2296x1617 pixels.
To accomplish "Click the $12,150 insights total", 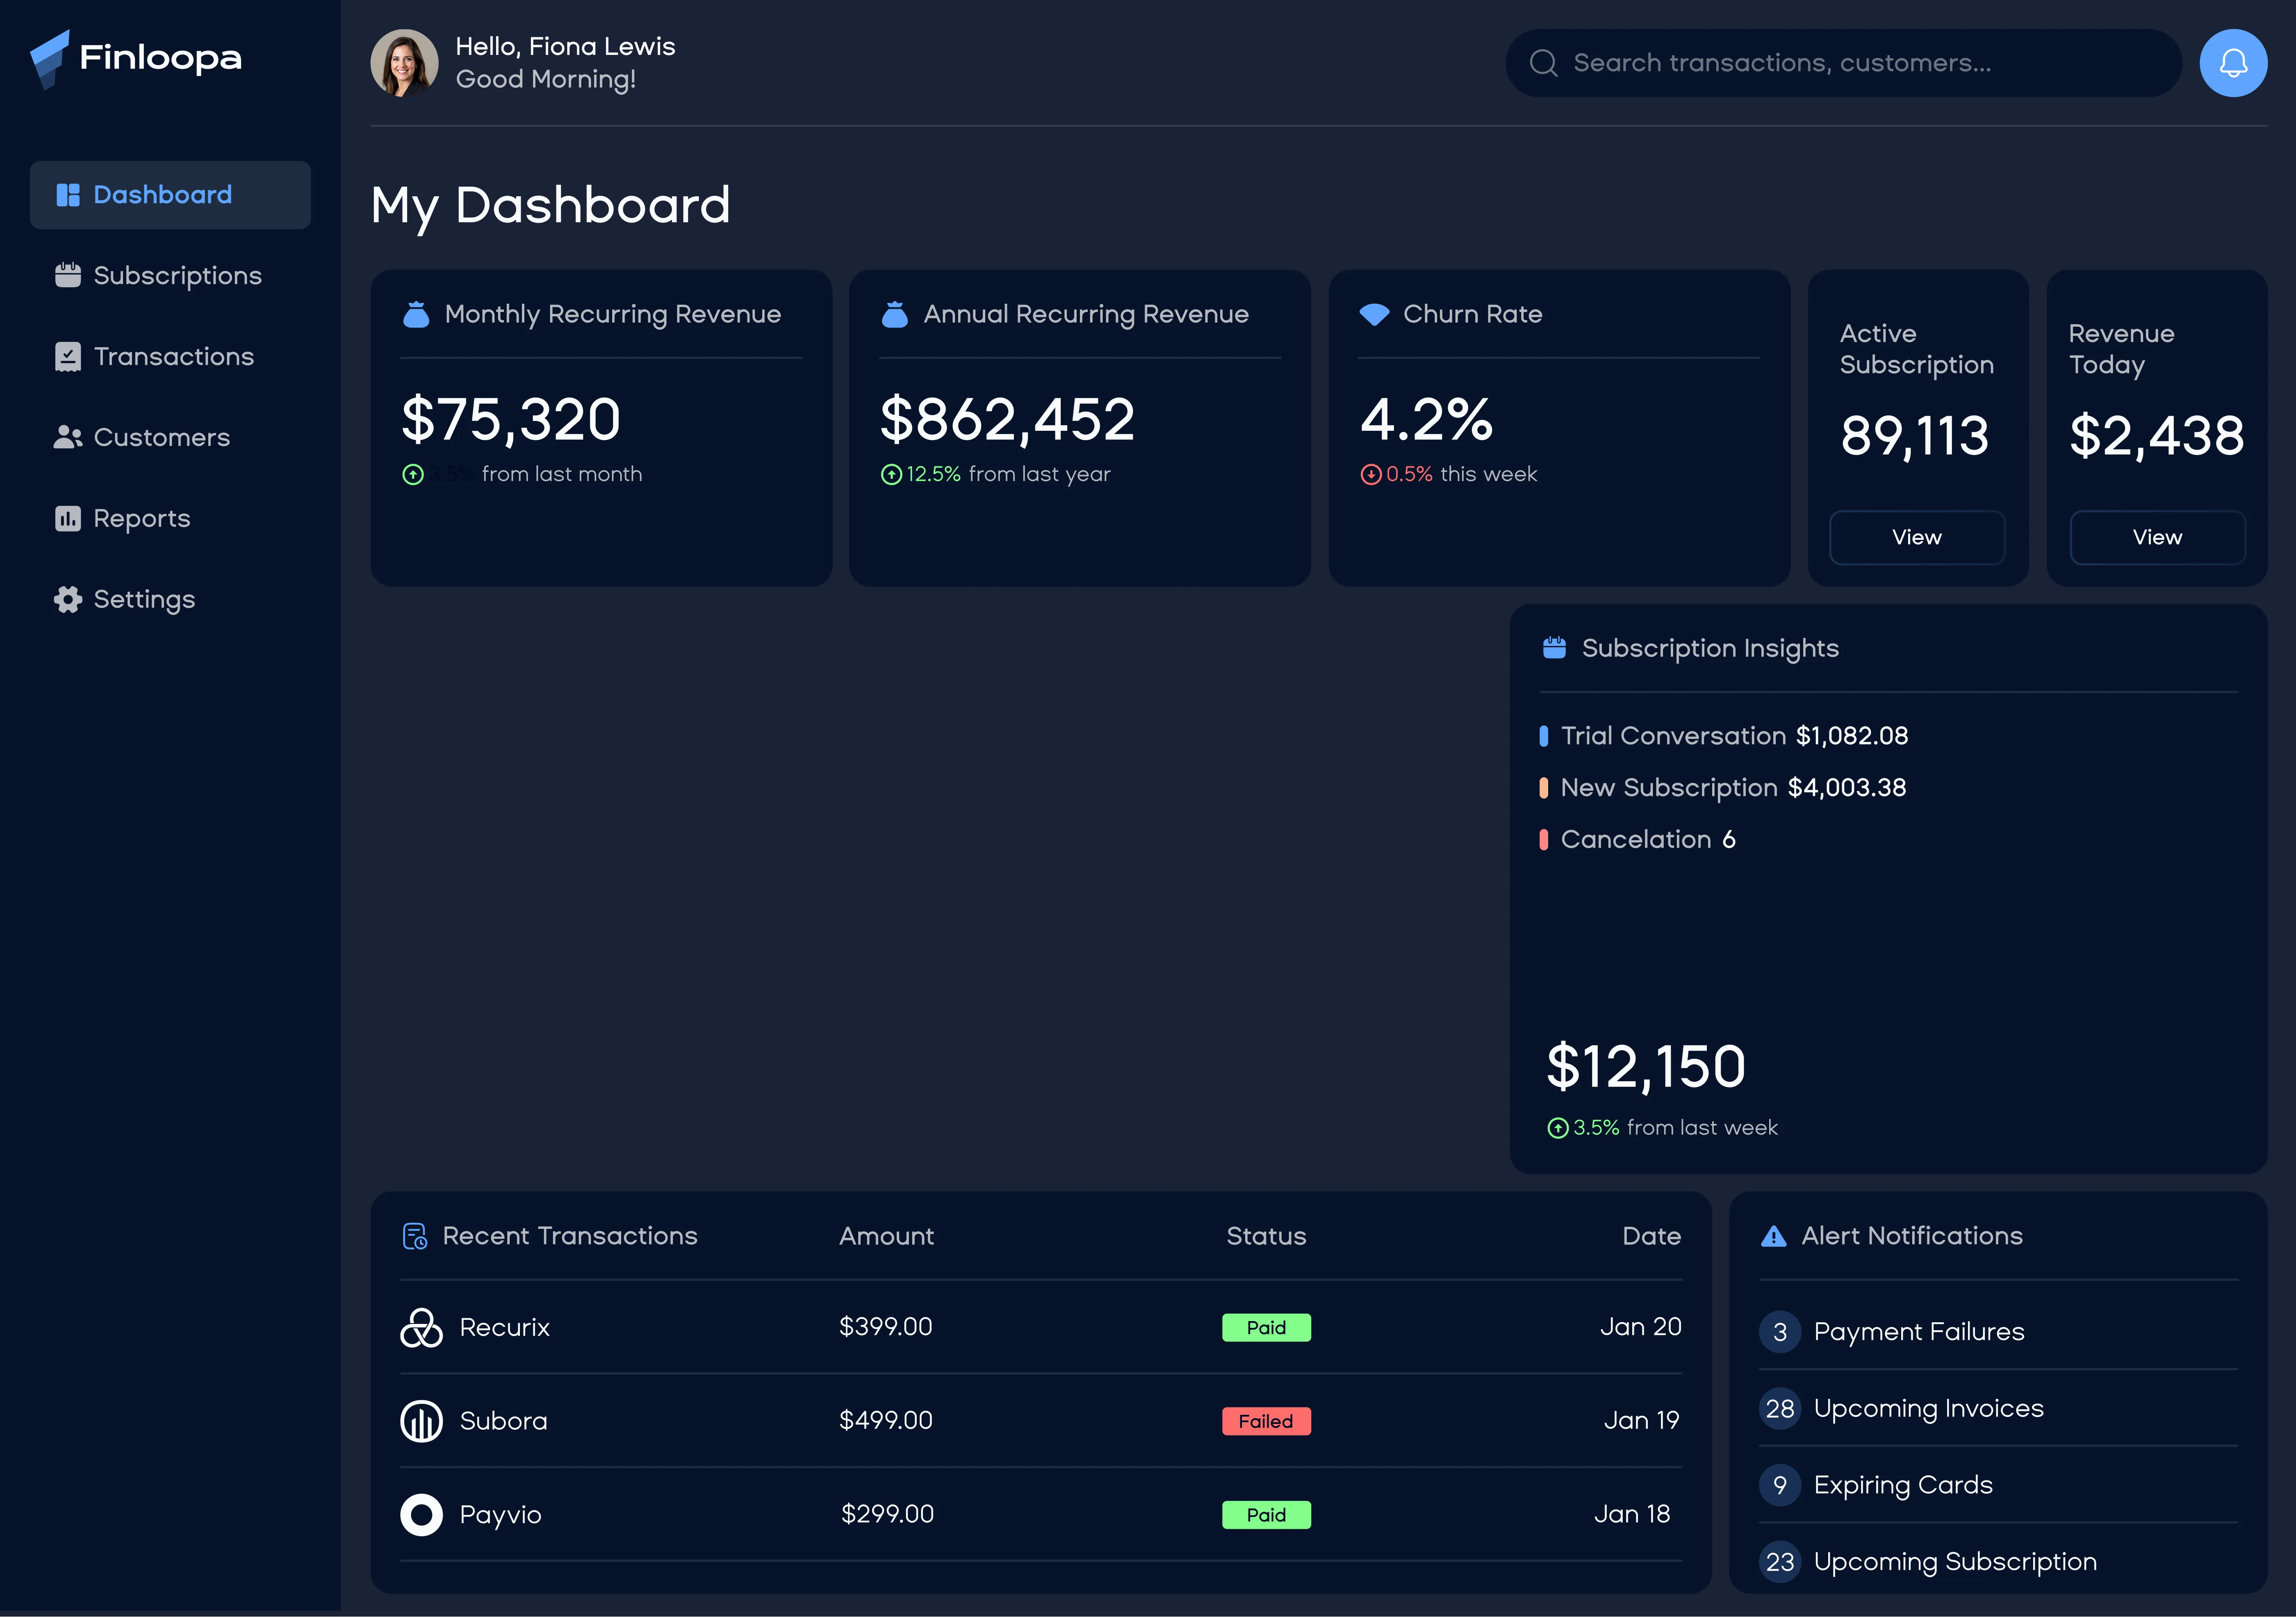I will [x=1646, y=1067].
